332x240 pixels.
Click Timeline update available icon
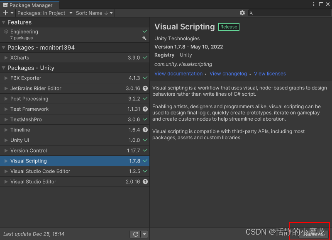tap(145, 130)
